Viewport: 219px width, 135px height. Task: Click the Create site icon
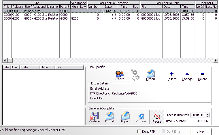click(x=119, y=74)
